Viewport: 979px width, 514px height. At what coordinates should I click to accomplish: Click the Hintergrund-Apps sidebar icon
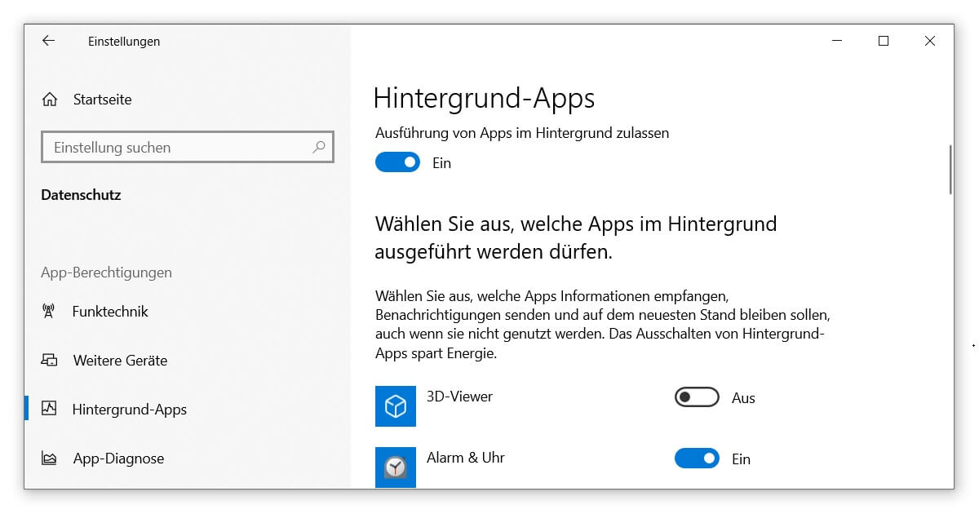coord(50,409)
